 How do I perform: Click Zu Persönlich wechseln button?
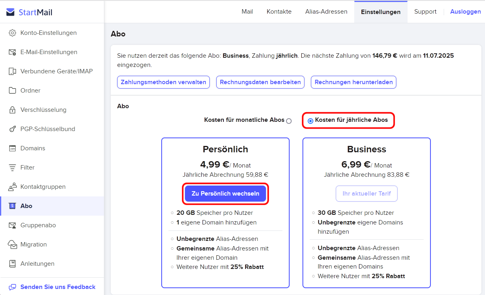point(225,194)
